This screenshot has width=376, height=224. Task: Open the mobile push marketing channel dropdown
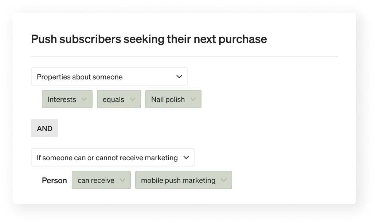point(183,180)
